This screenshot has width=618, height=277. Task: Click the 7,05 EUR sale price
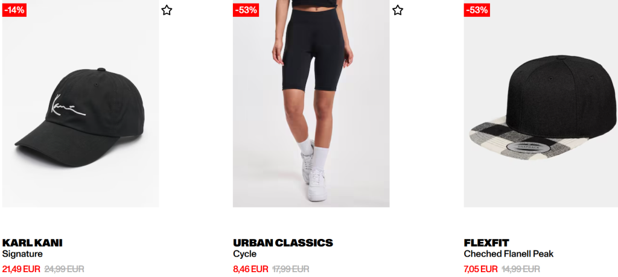point(481,269)
